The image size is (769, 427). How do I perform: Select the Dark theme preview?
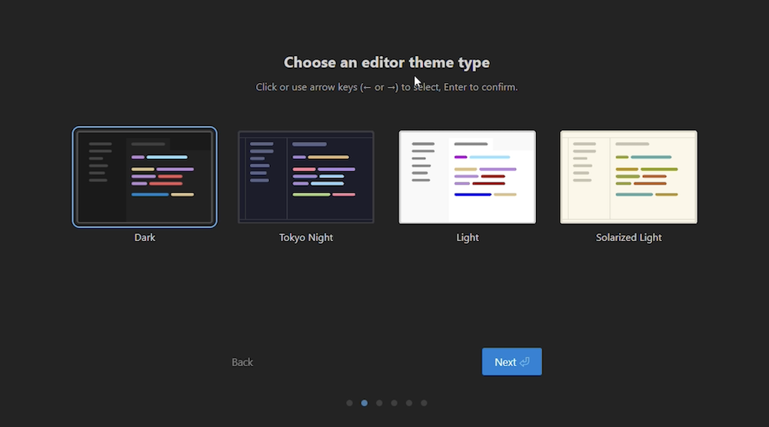145,177
